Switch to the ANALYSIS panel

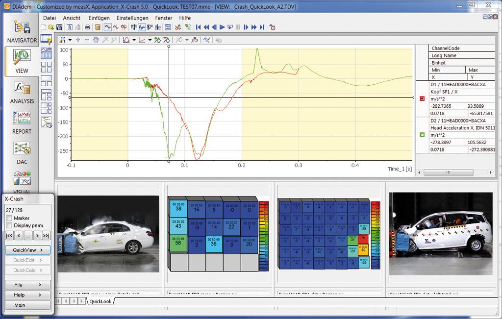pos(22,93)
